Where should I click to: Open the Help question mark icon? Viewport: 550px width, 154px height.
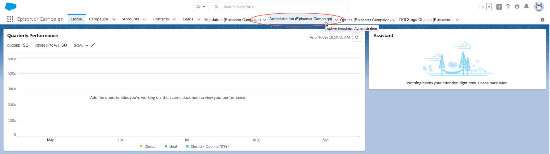pos(508,7)
